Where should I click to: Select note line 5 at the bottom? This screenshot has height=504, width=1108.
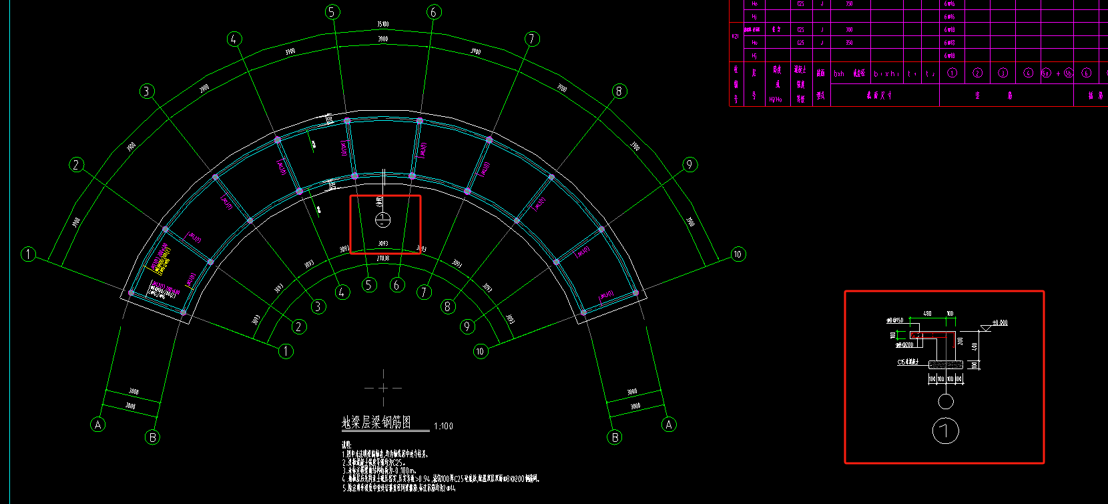tap(399, 488)
